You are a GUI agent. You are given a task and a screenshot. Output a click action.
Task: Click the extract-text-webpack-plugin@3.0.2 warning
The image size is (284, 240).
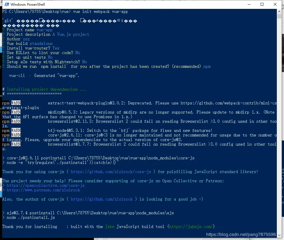pyautogui.click(x=140, y=105)
